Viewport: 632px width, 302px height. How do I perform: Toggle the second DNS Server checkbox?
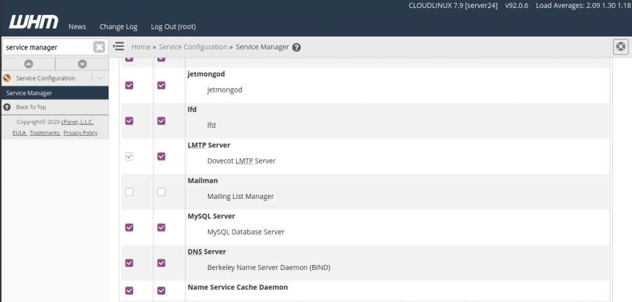click(161, 263)
